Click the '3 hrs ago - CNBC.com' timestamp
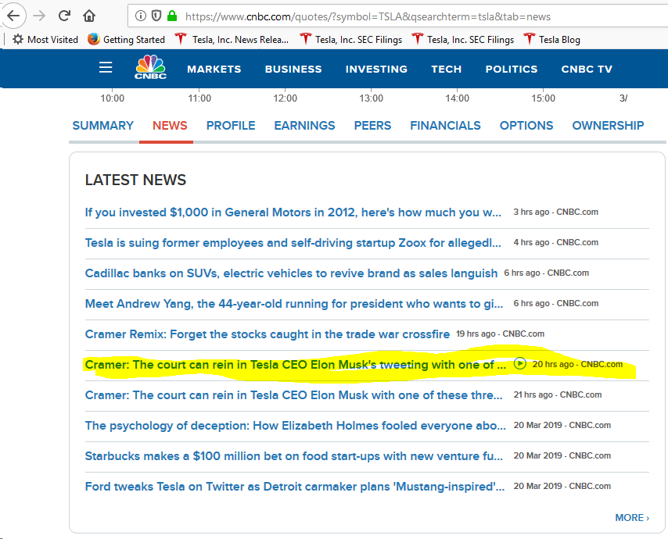The width and height of the screenshot is (668, 539). click(x=555, y=212)
